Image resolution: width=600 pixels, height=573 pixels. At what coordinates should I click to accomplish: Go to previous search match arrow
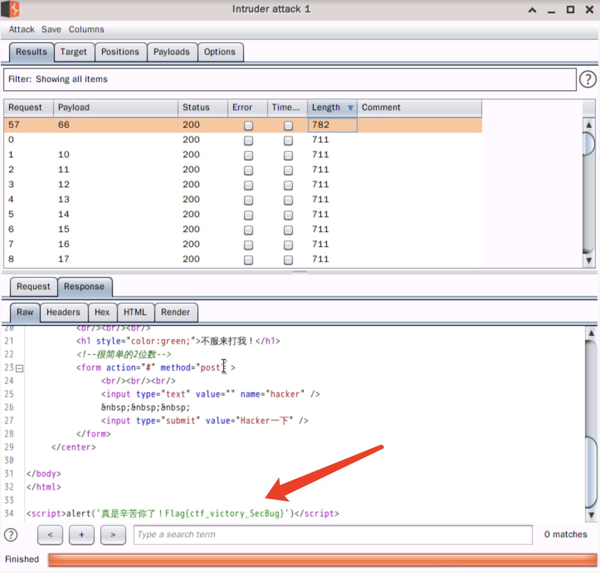click(50, 535)
